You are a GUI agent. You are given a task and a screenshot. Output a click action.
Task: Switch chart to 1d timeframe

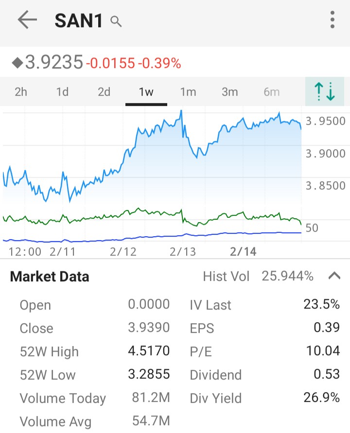click(62, 92)
